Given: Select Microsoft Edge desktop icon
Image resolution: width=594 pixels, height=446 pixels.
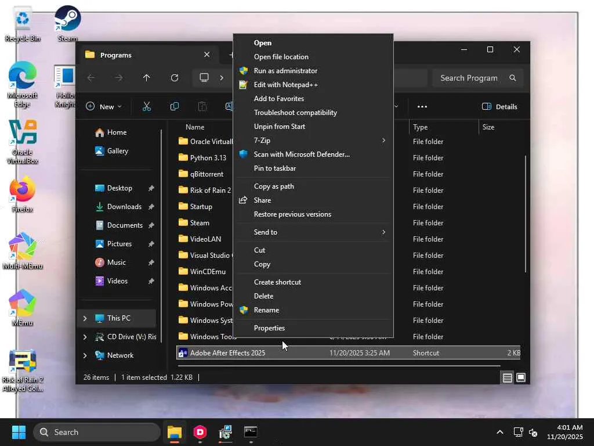Looking at the screenshot, I should (23, 84).
